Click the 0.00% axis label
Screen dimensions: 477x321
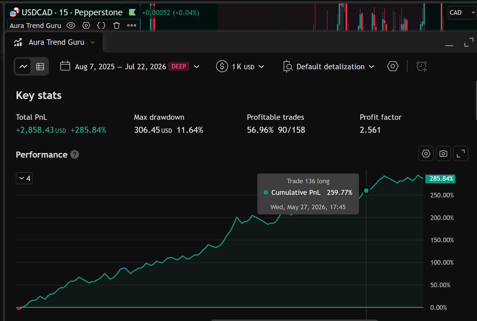click(x=439, y=308)
